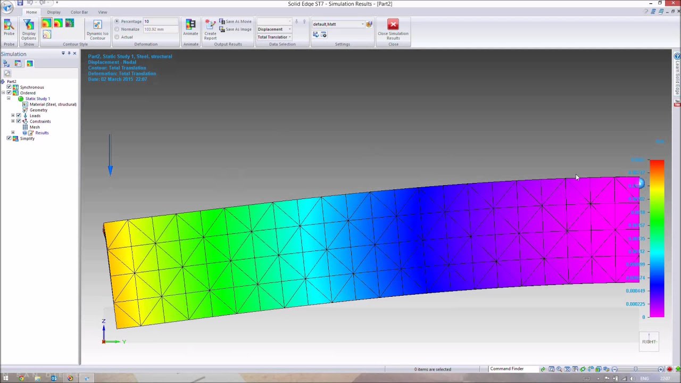Click the zoom slider handle
The width and height of the screenshot is (681, 383).
(635, 369)
